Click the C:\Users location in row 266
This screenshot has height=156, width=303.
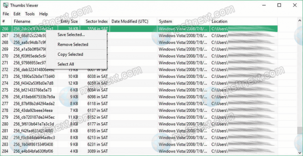pos(219,29)
